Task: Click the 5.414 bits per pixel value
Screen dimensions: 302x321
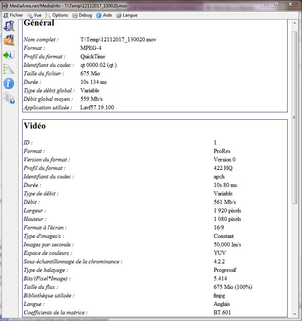Action: (x=220, y=279)
